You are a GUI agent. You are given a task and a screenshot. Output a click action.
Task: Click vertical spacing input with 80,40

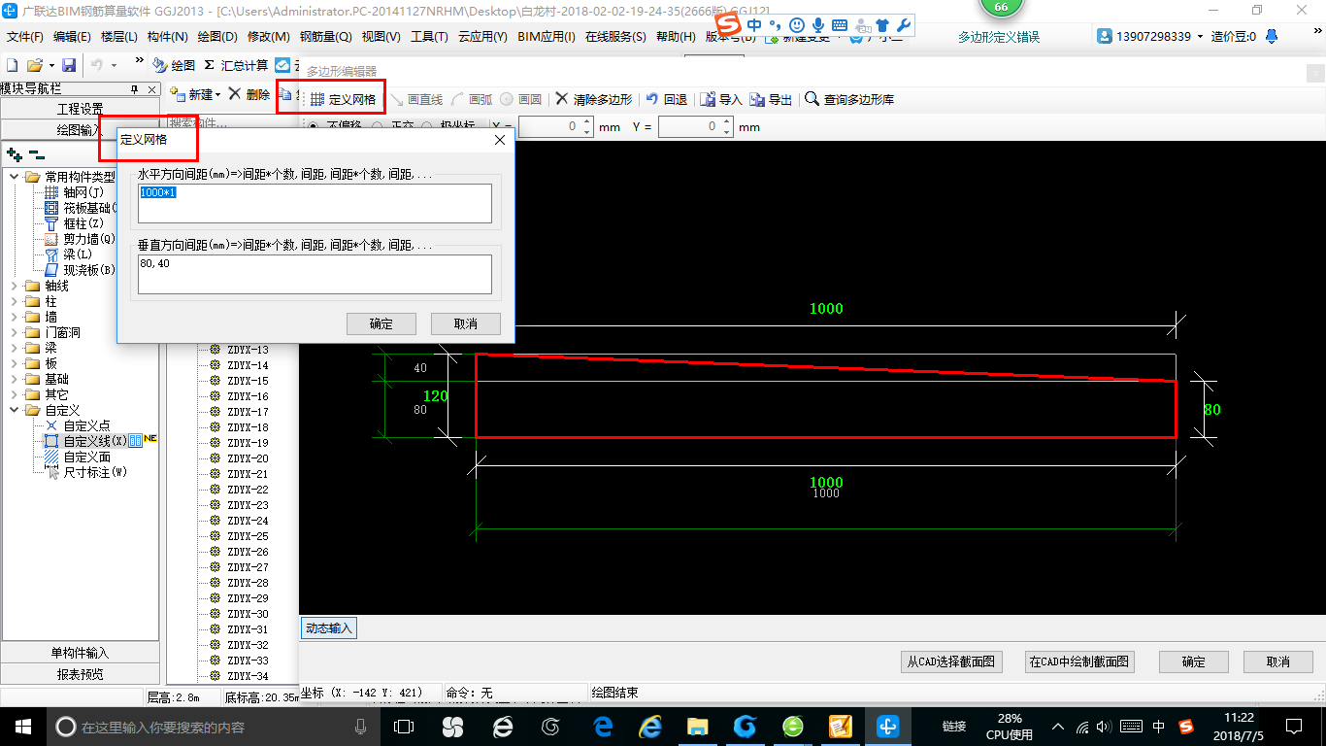pos(315,274)
